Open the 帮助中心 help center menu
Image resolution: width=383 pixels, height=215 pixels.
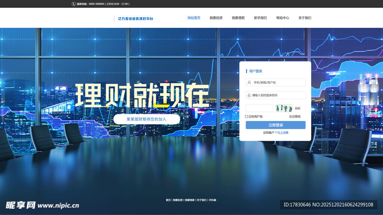coord(282,18)
